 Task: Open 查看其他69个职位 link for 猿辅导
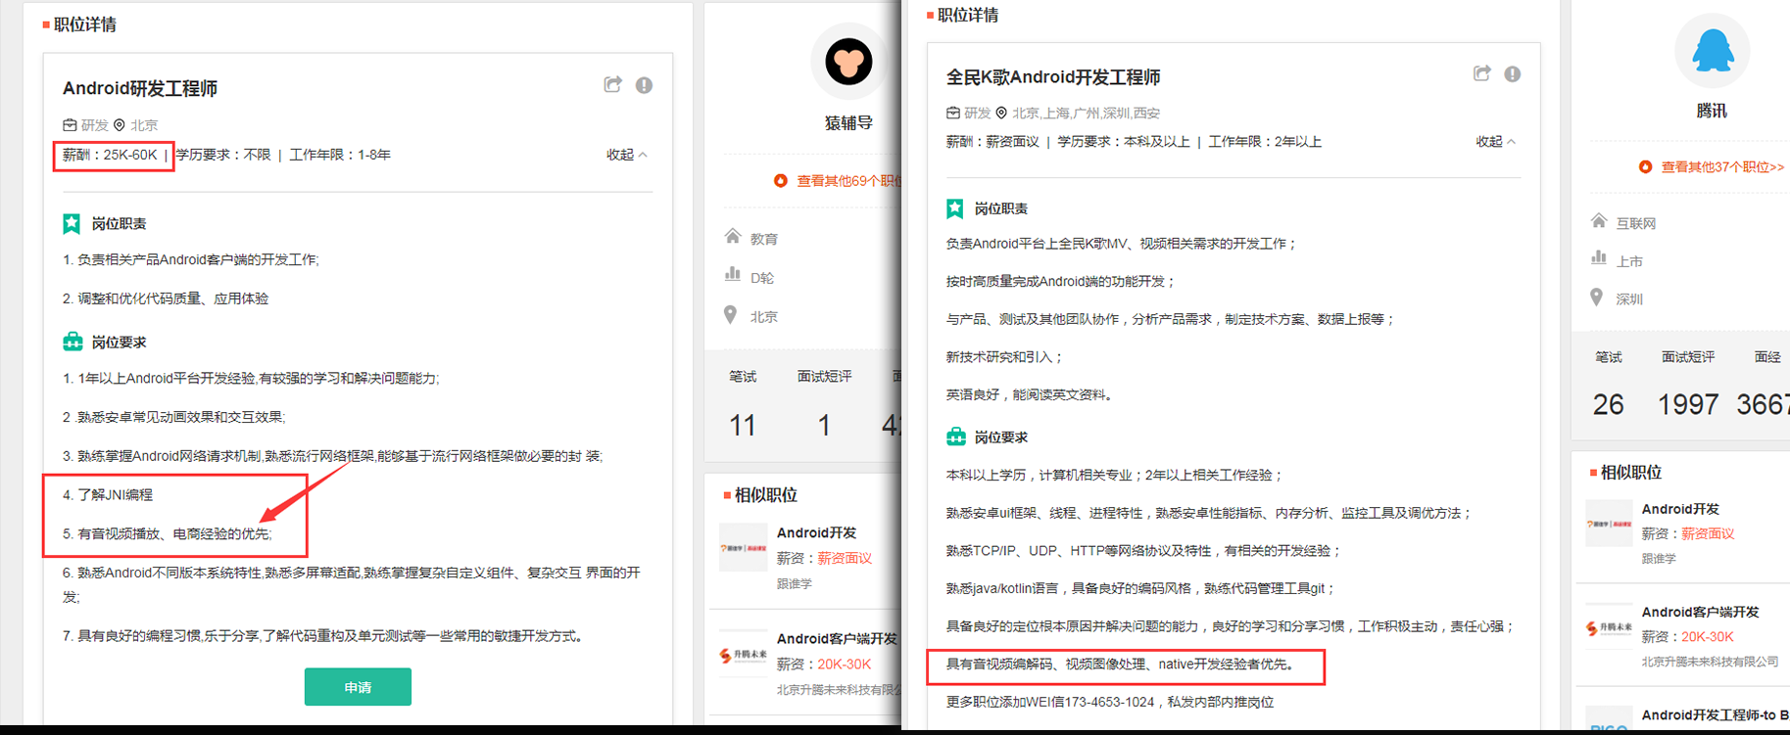[x=848, y=181]
